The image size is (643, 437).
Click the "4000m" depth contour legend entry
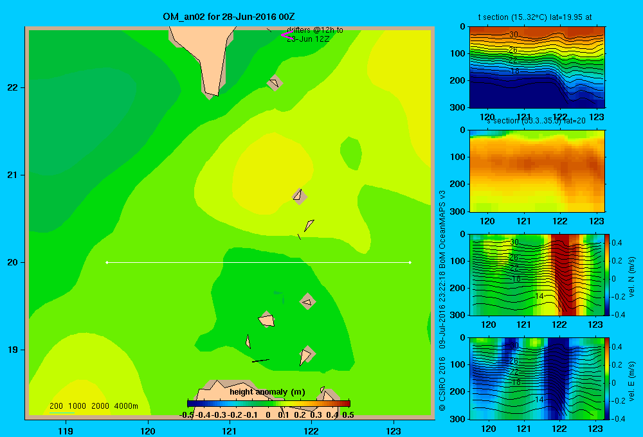click(x=126, y=406)
